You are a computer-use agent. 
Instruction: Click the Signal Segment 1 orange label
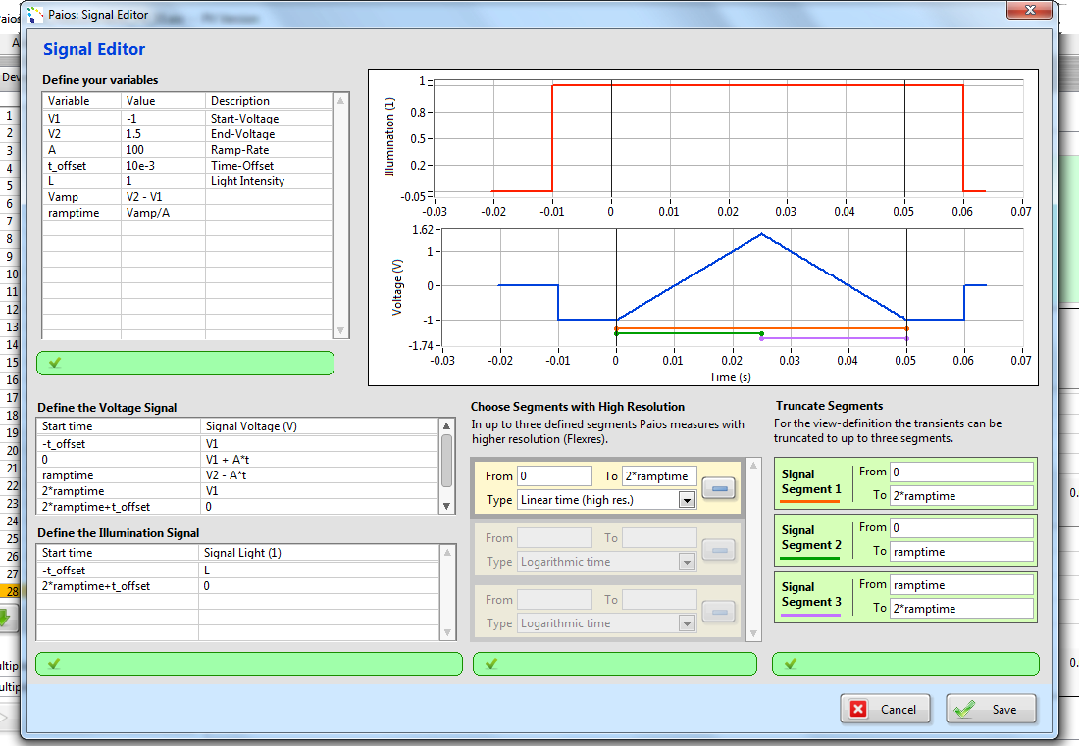pyautogui.click(x=810, y=482)
